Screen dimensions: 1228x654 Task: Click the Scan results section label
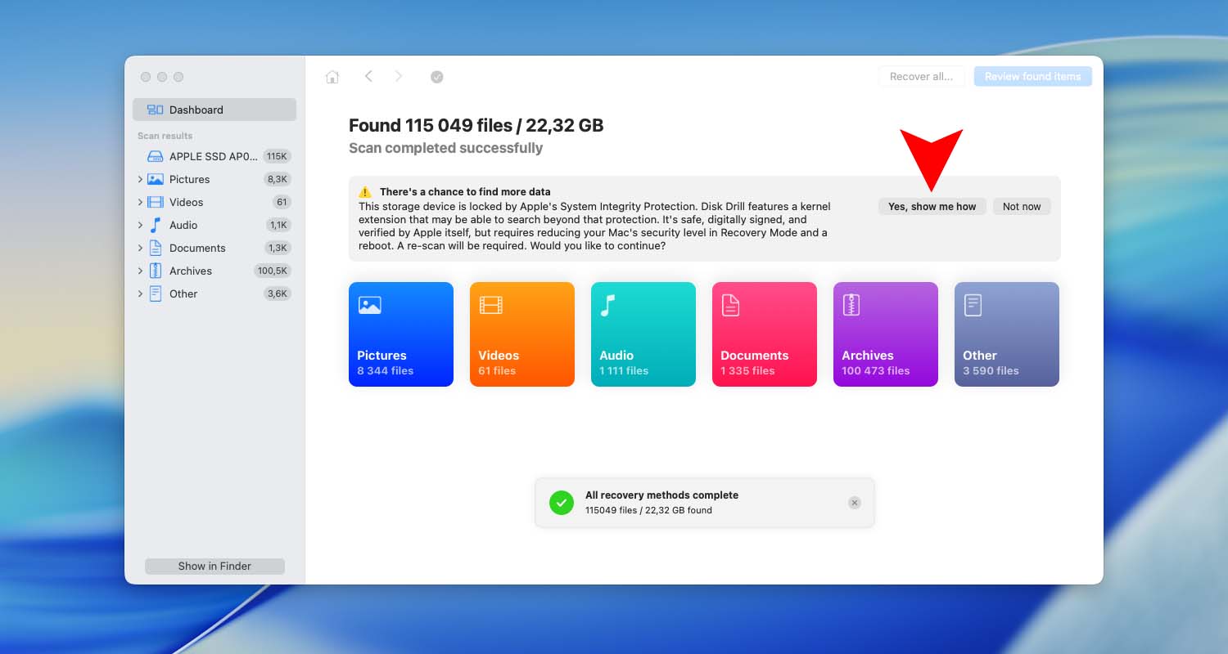[165, 136]
